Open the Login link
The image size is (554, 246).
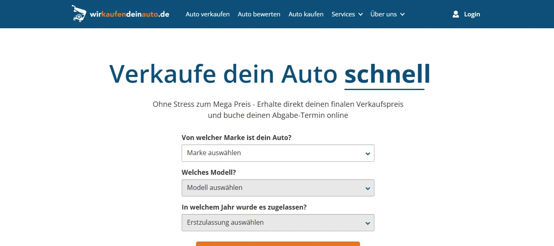472,14
